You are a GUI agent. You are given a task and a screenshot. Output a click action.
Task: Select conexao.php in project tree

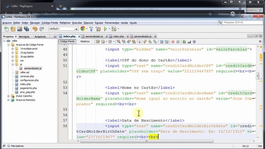click(x=27, y=76)
